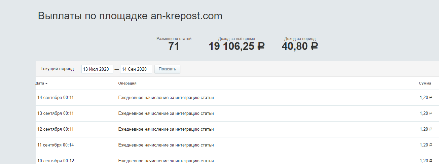Click the 1,20 ₽ amount for 13 сентября
This screenshot has width=439, height=164.
(426, 113)
